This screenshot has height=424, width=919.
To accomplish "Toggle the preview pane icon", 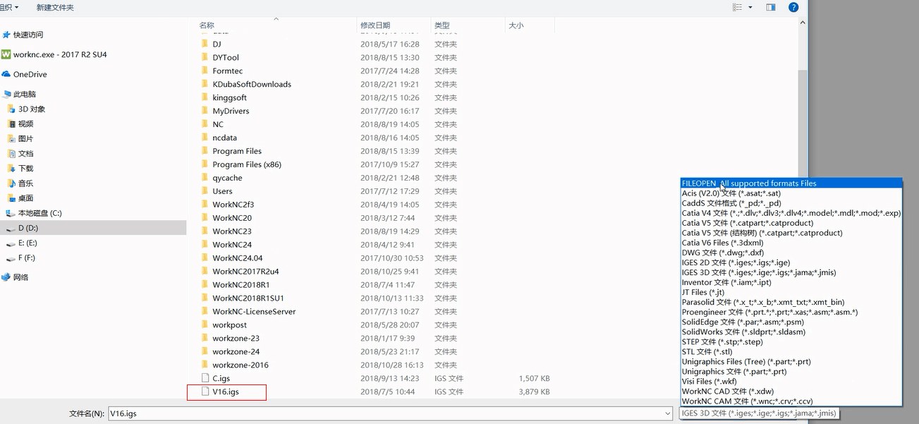I will (x=771, y=7).
